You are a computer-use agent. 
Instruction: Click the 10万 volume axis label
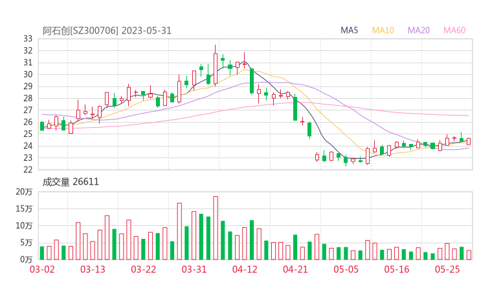(24, 225)
